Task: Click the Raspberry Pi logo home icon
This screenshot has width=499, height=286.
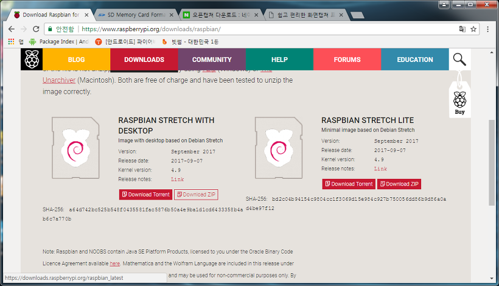Action: (x=32, y=59)
